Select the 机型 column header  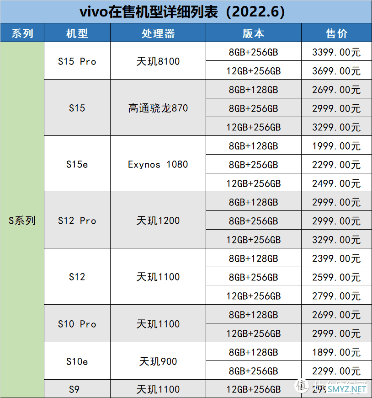(x=77, y=33)
